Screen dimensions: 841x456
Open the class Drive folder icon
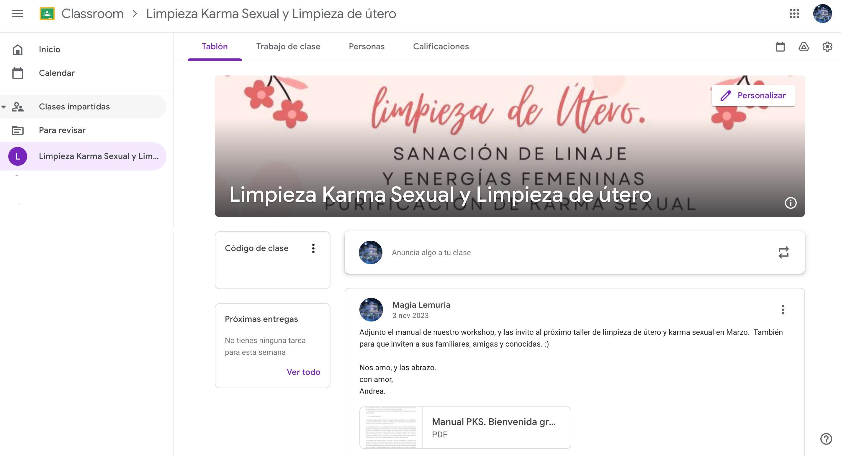(x=804, y=47)
